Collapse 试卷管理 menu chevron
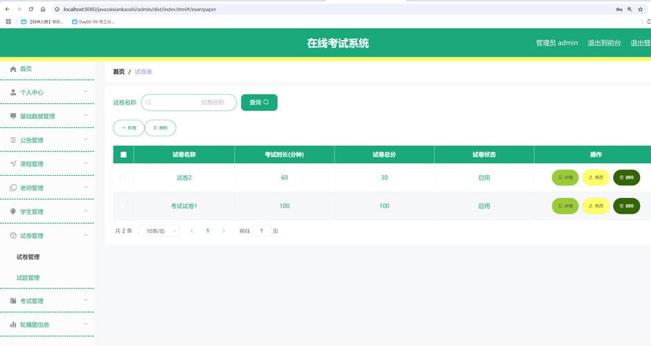The image size is (651, 346). click(x=85, y=235)
